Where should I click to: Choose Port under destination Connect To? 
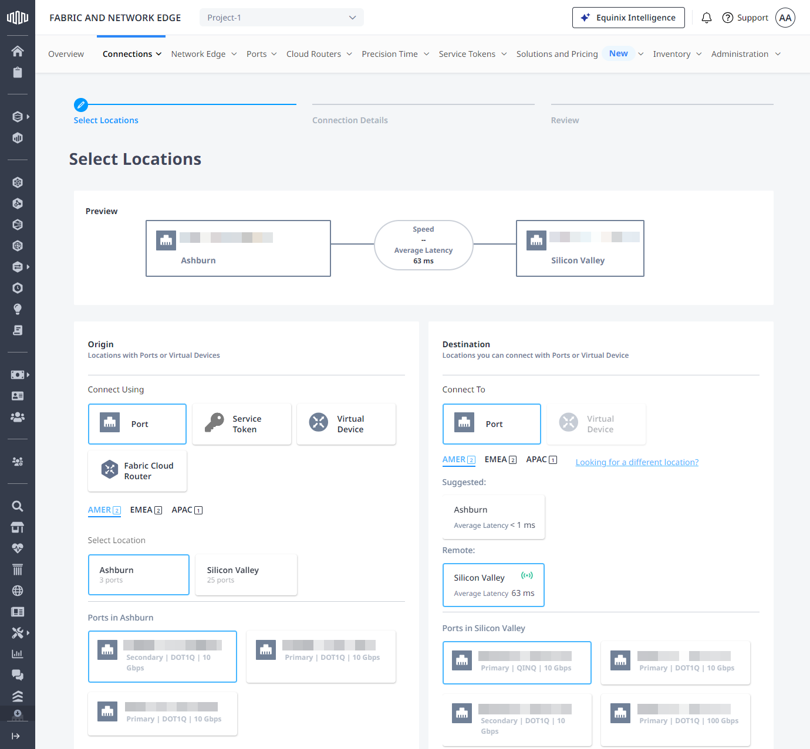492,424
